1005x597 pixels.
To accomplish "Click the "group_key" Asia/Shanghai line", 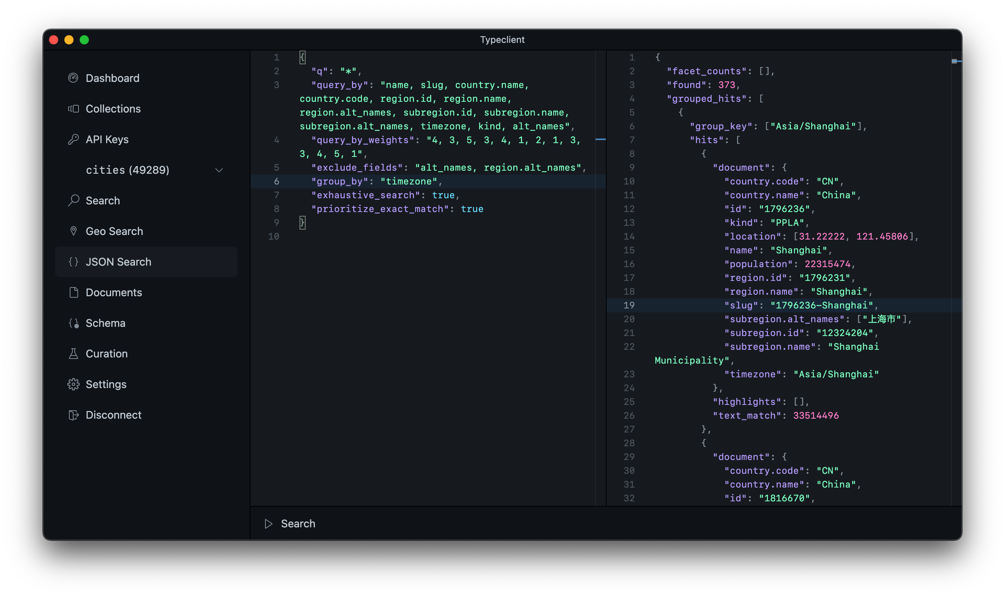I will click(778, 126).
